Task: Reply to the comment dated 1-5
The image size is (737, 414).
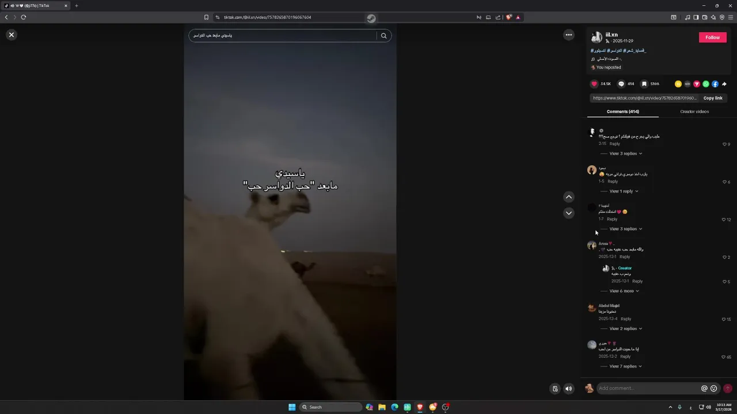Action: point(613,181)
